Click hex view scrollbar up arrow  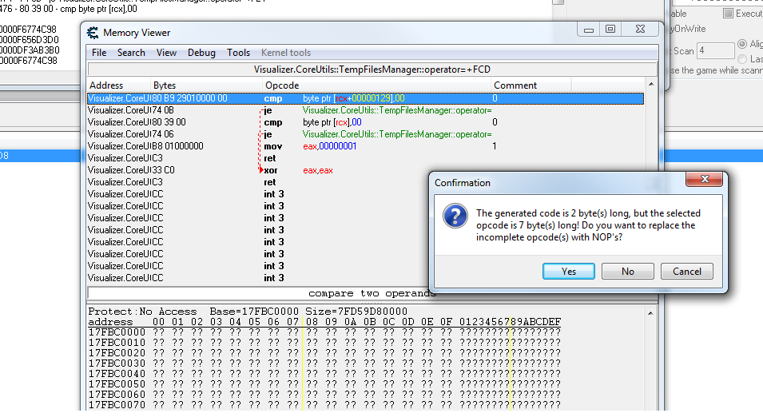[651, 313]
